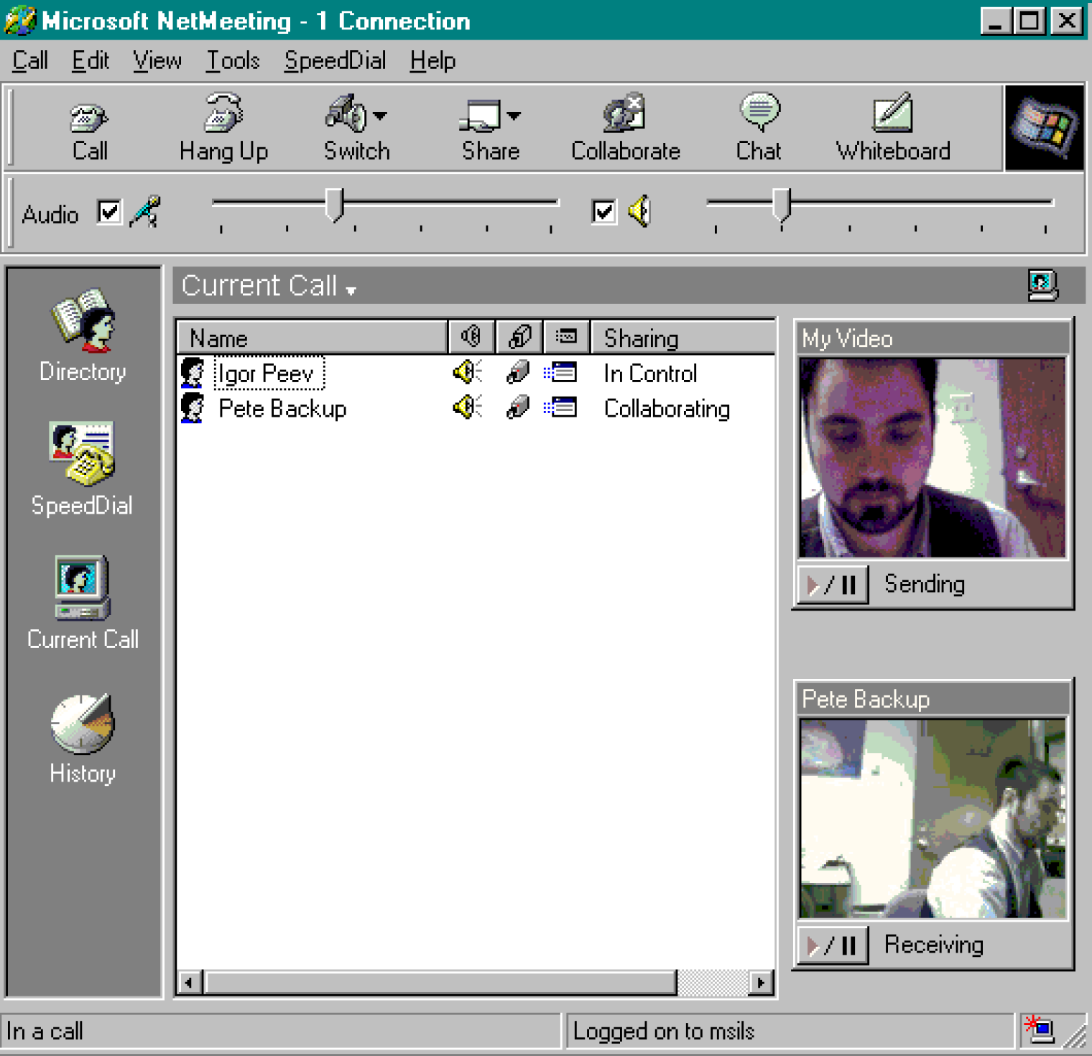Click the Call toolbar button
This screenshot has width=1092, height=1056.
89,128
